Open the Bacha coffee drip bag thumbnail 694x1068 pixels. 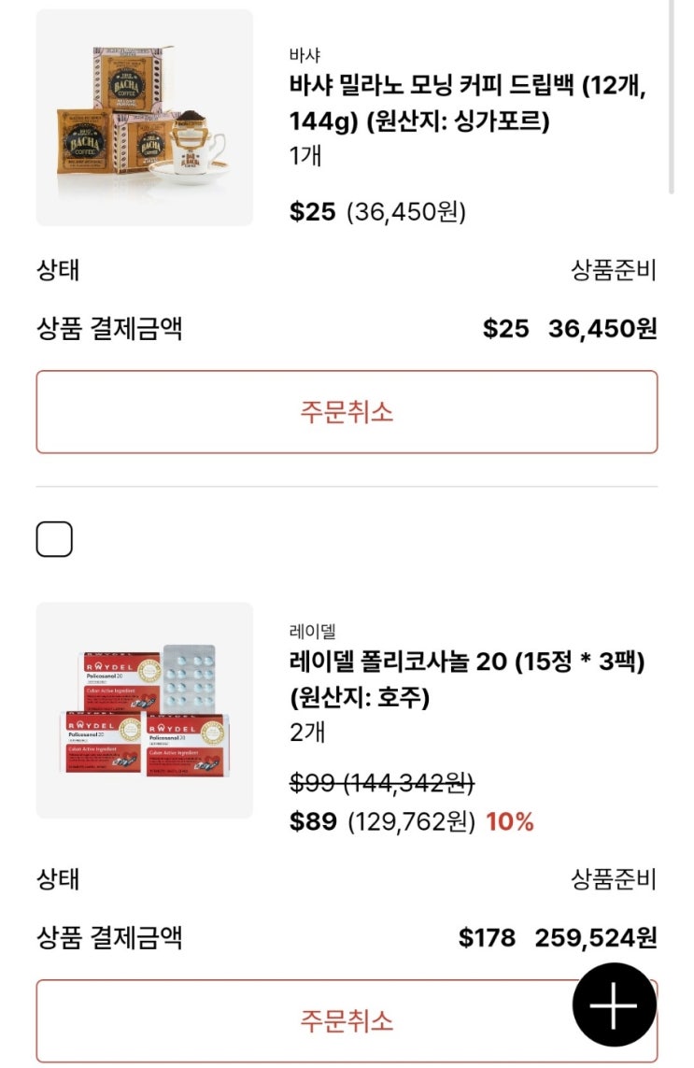pos(145,118)
